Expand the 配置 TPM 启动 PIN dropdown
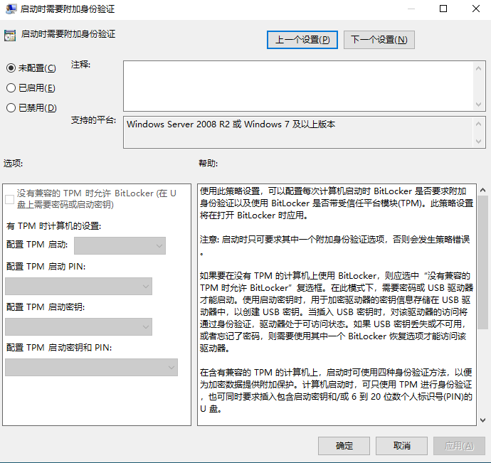Screen dimensions: 491x463 pos(78,286)
